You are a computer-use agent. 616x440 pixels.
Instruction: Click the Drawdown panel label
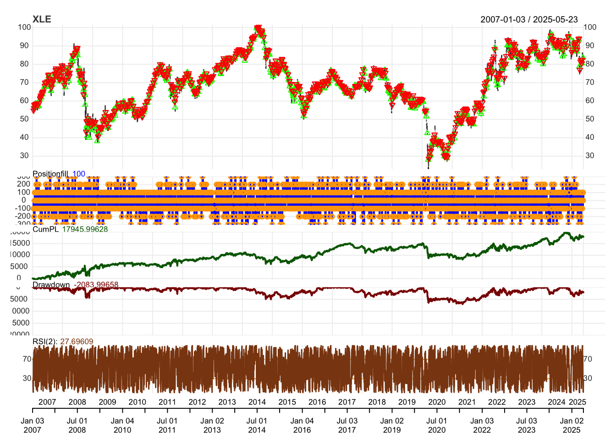coord(51,285)
